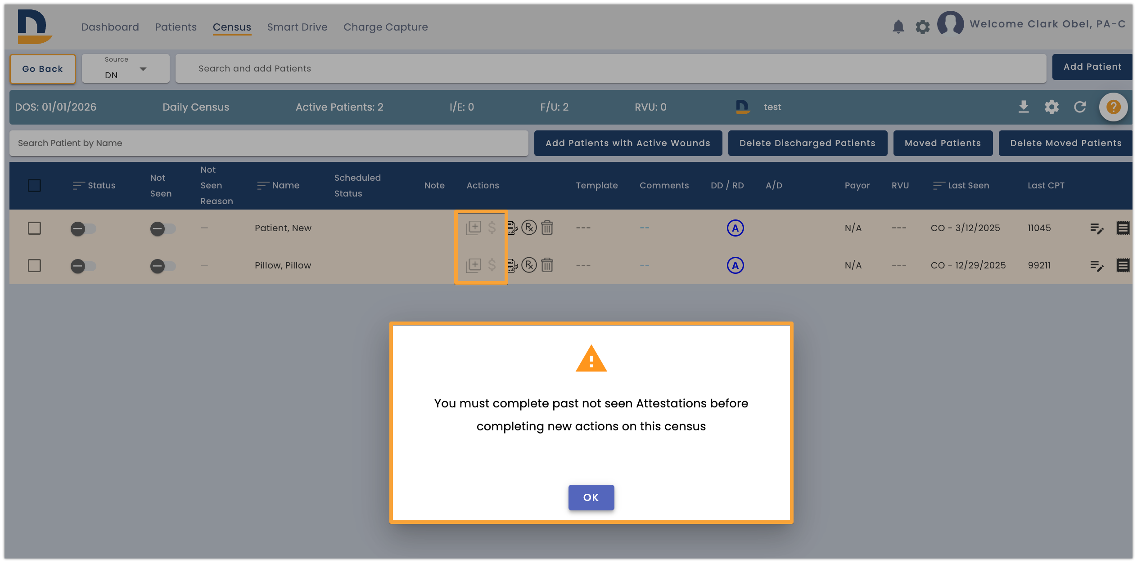
Task: Click the Search Patient by Name field
Action: point(269,143)
